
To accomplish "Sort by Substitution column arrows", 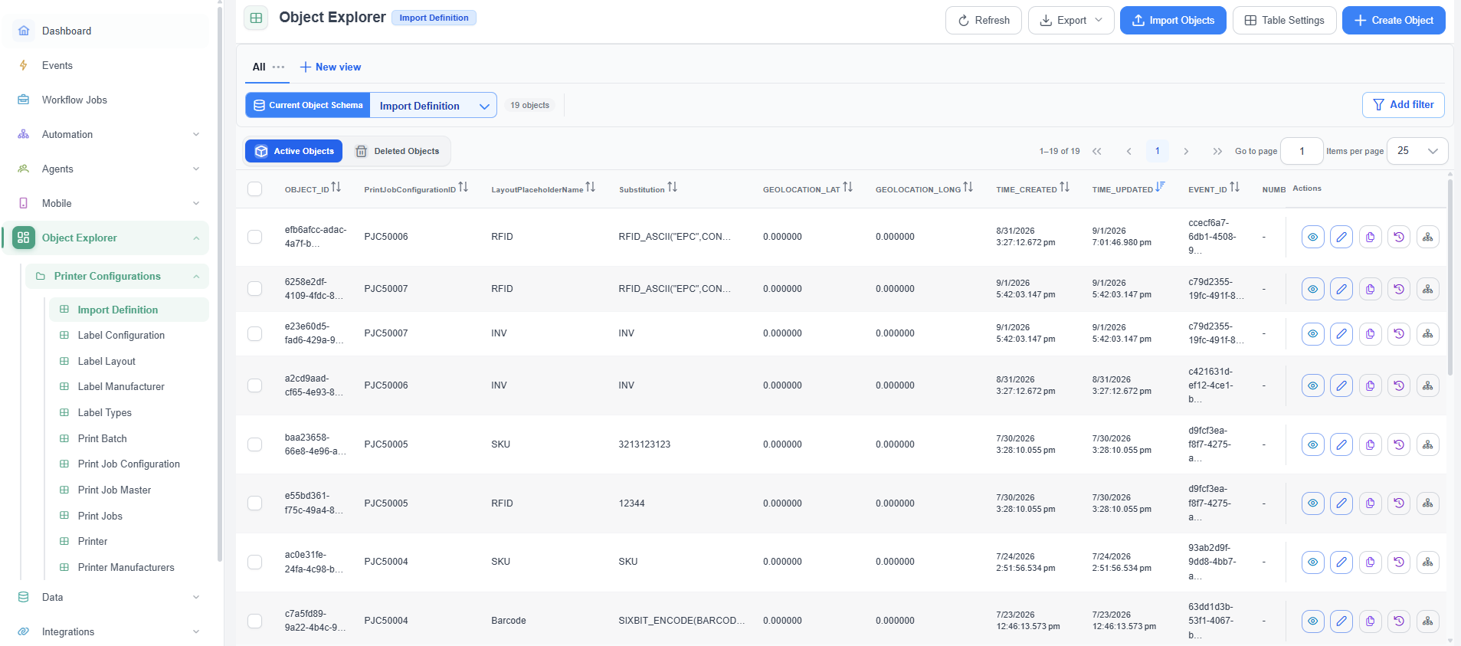I will click(672, 188).
